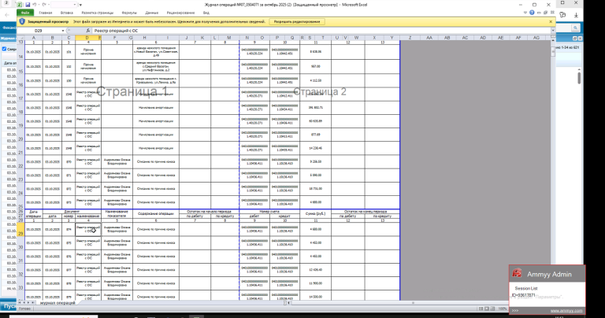Open Excel help with the blue question icon
605x318 pixels.
coord(532,13)
